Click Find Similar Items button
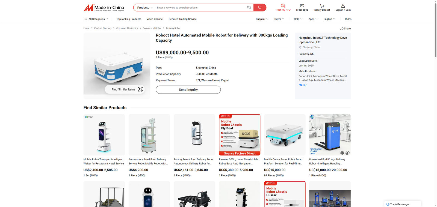This screenshot has width=437, height=207. [x=125, y=89]
